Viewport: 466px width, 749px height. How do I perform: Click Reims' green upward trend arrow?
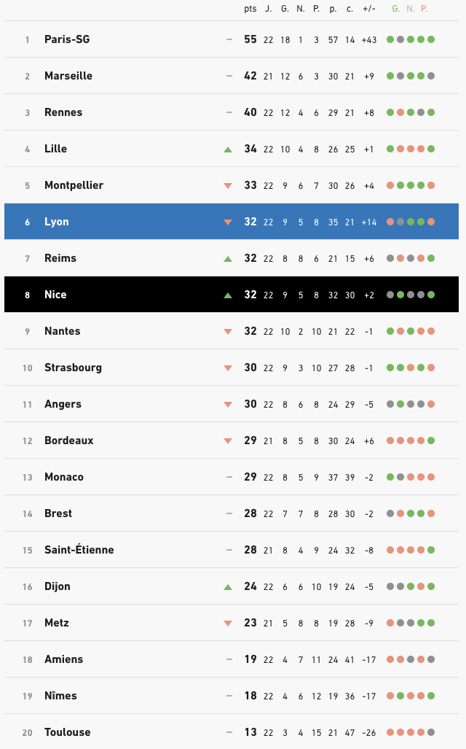coord(228,259)
